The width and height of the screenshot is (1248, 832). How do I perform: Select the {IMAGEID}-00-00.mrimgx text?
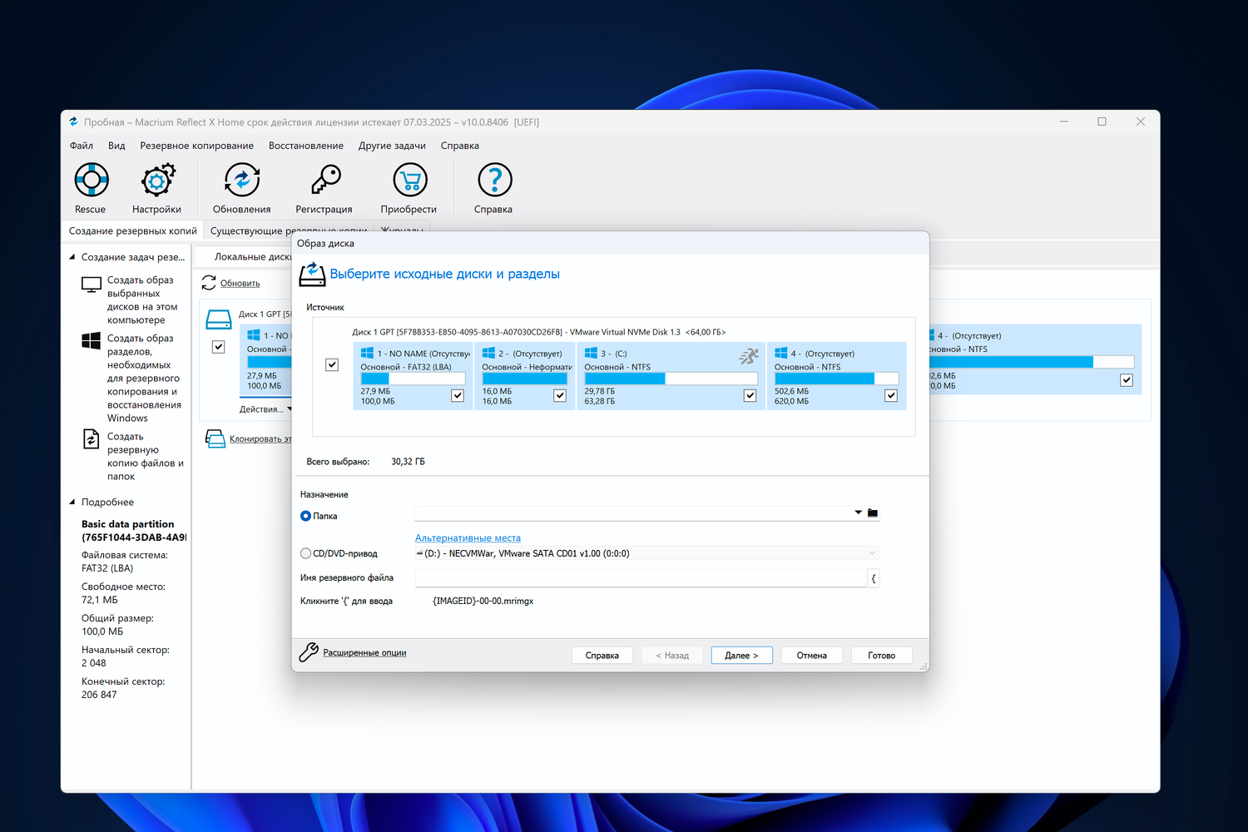(483, 601)
